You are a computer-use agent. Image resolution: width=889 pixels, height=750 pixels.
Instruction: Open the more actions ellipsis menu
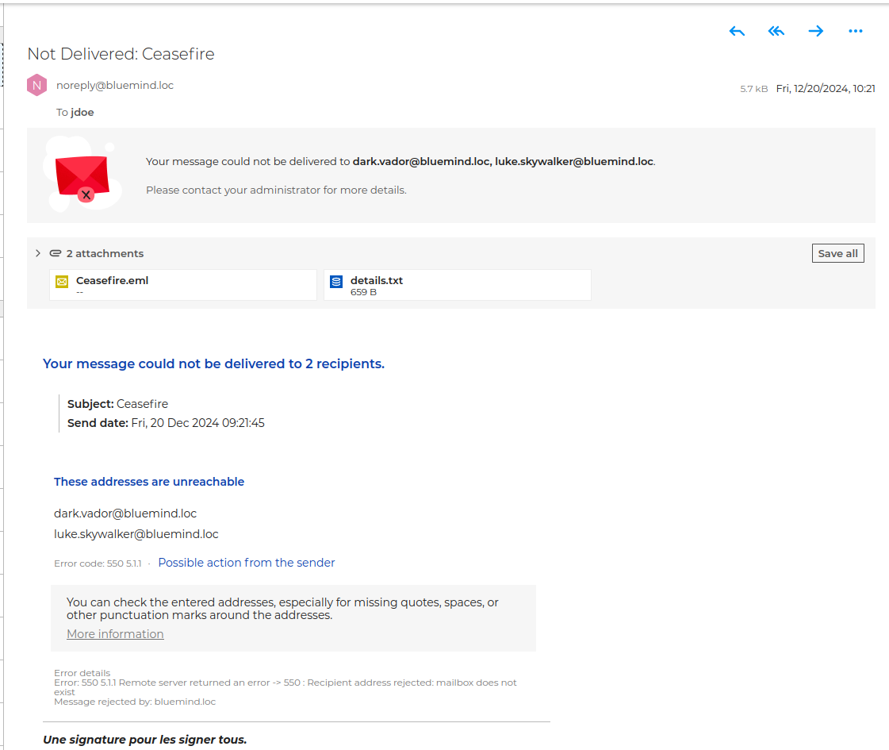click(855, 32)
